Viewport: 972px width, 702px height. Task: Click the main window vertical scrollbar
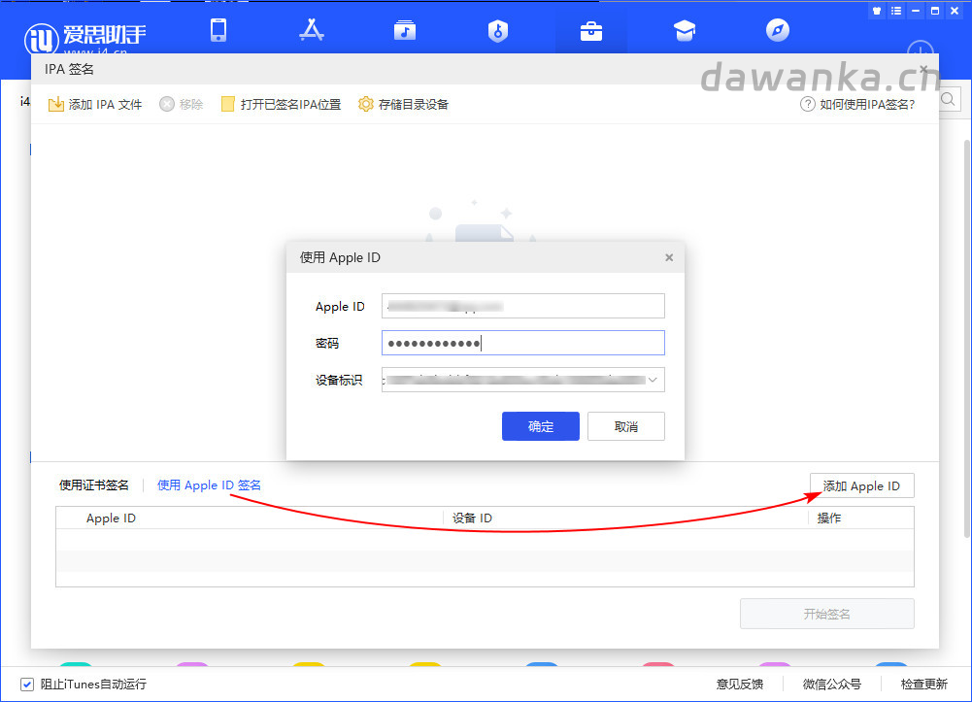(967, 338)
